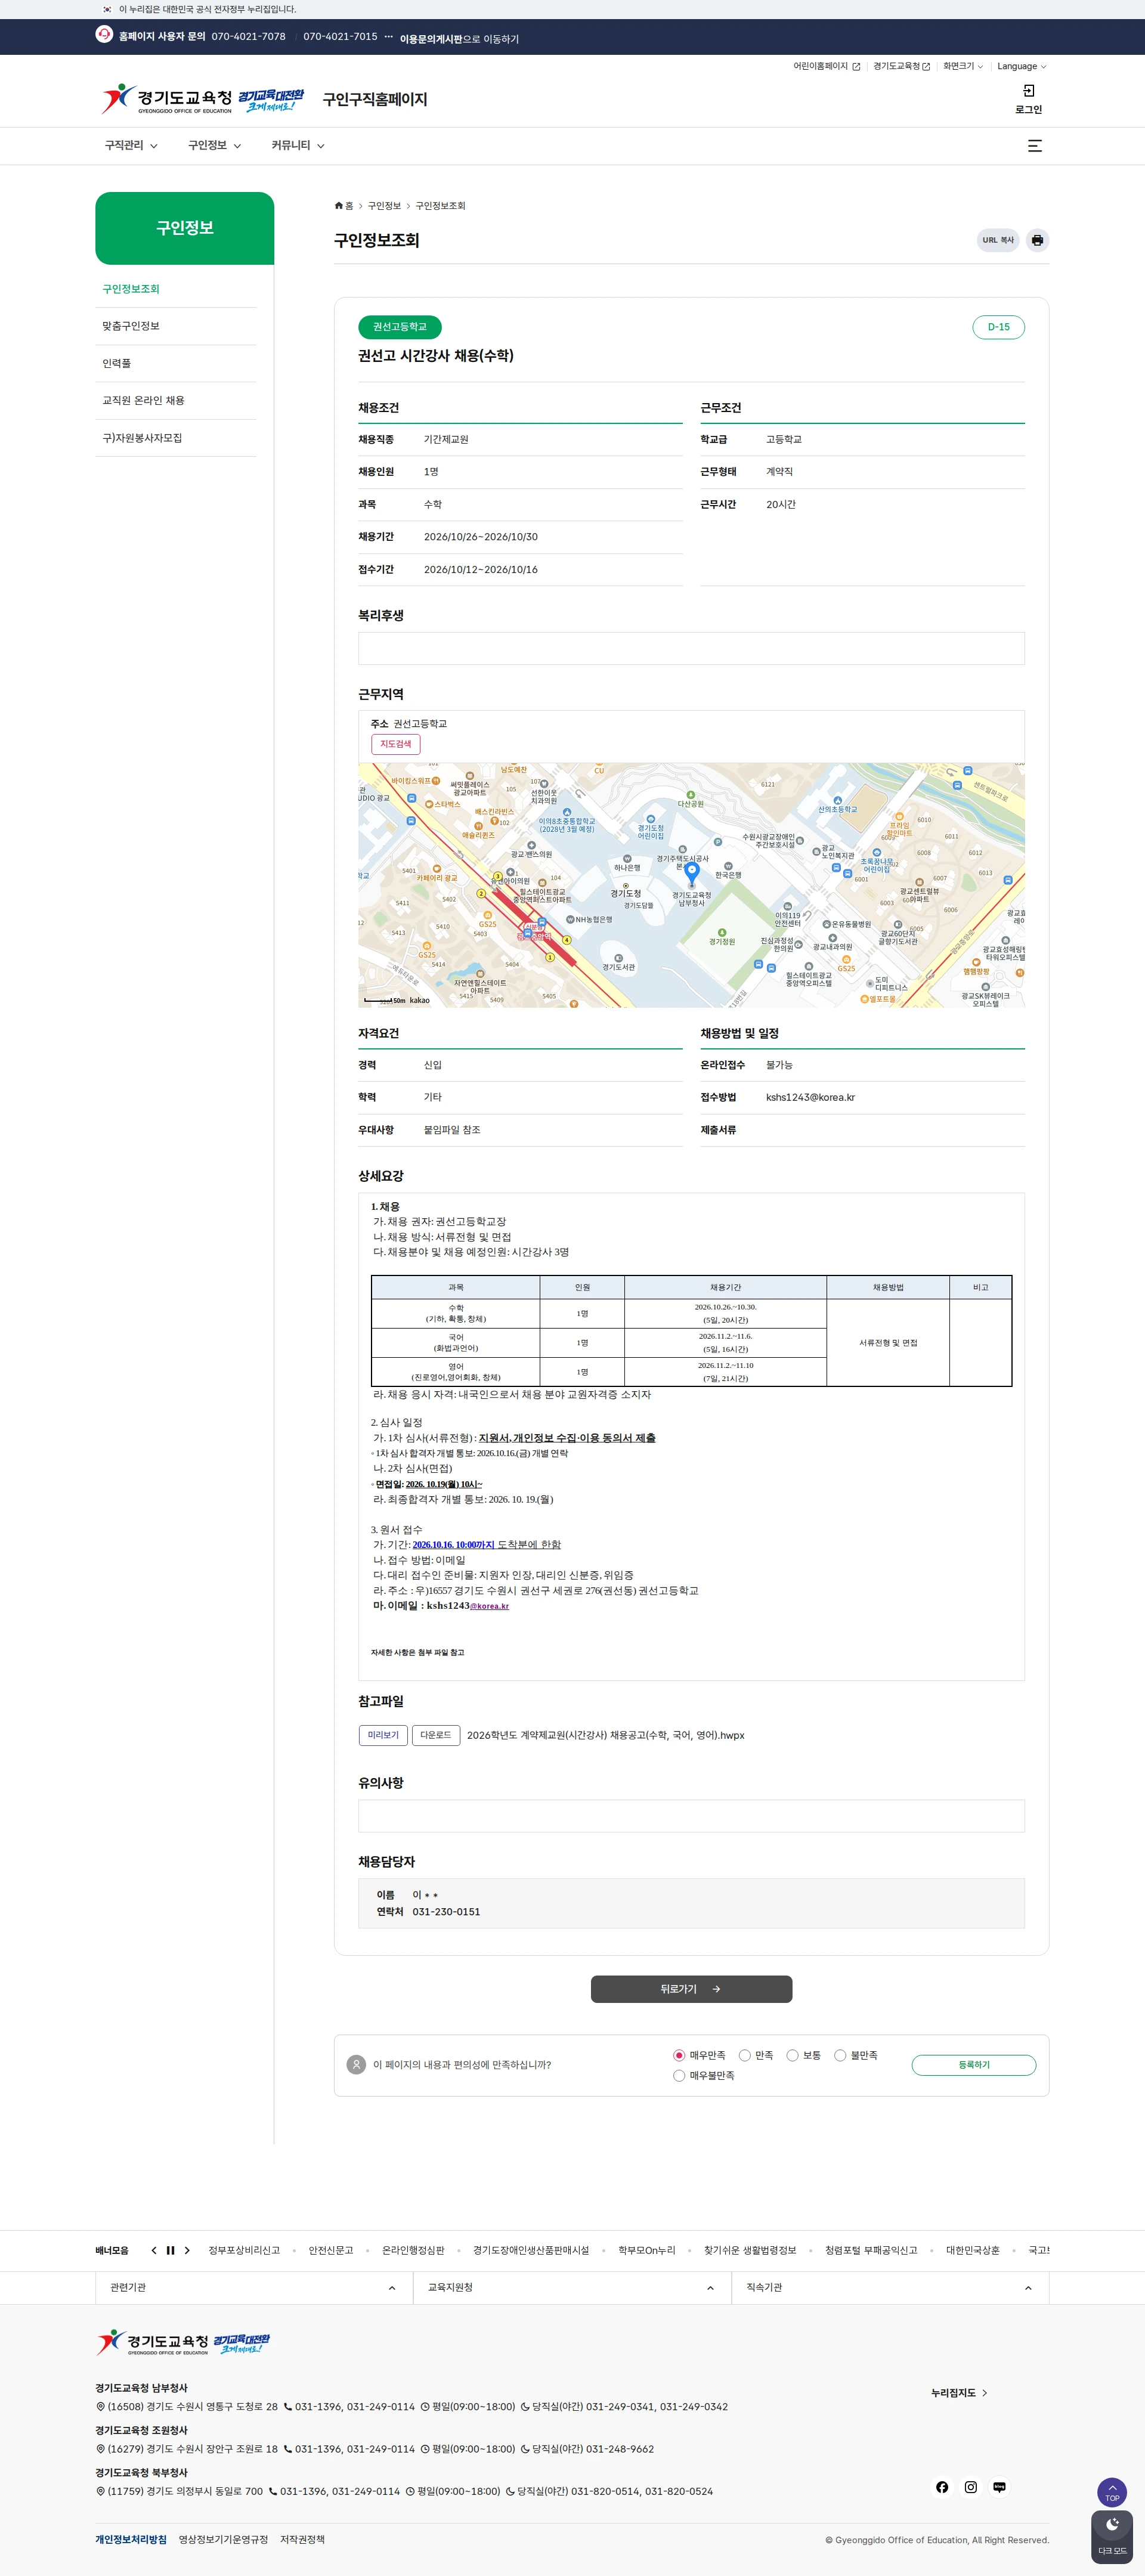Screen dimensions: 1145x2576
Task: Expand the 관련기관 footer list
Action: click(x=253, y=2287)
